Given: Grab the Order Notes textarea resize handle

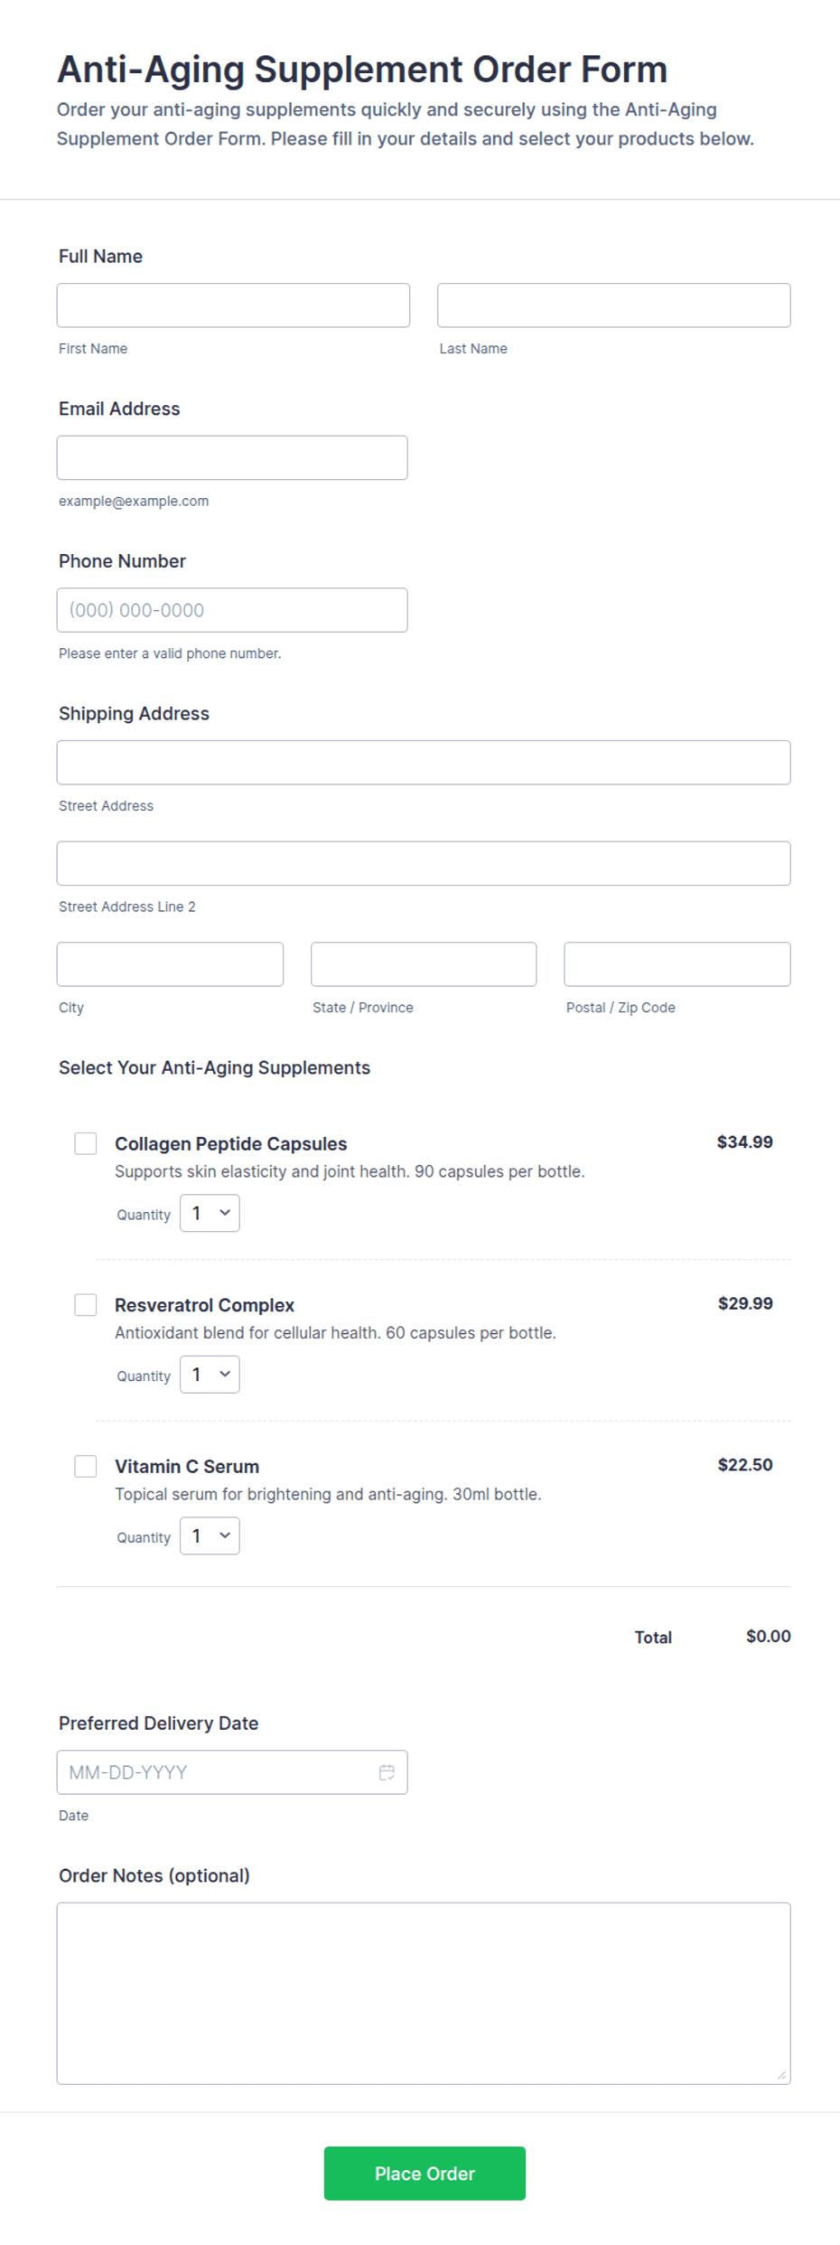Looking at the screenshot, I should coord(781,2075).
